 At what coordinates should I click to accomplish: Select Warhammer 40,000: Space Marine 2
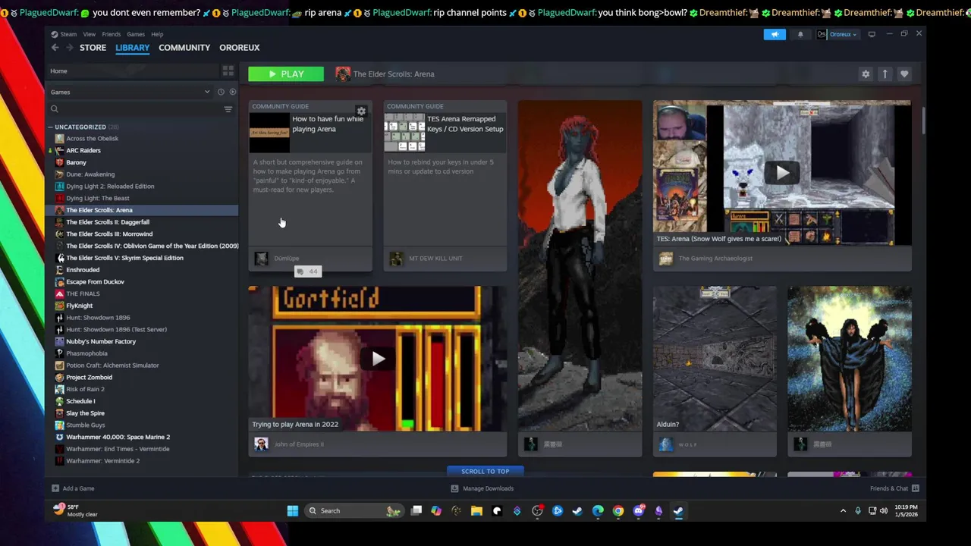(118, 437)
